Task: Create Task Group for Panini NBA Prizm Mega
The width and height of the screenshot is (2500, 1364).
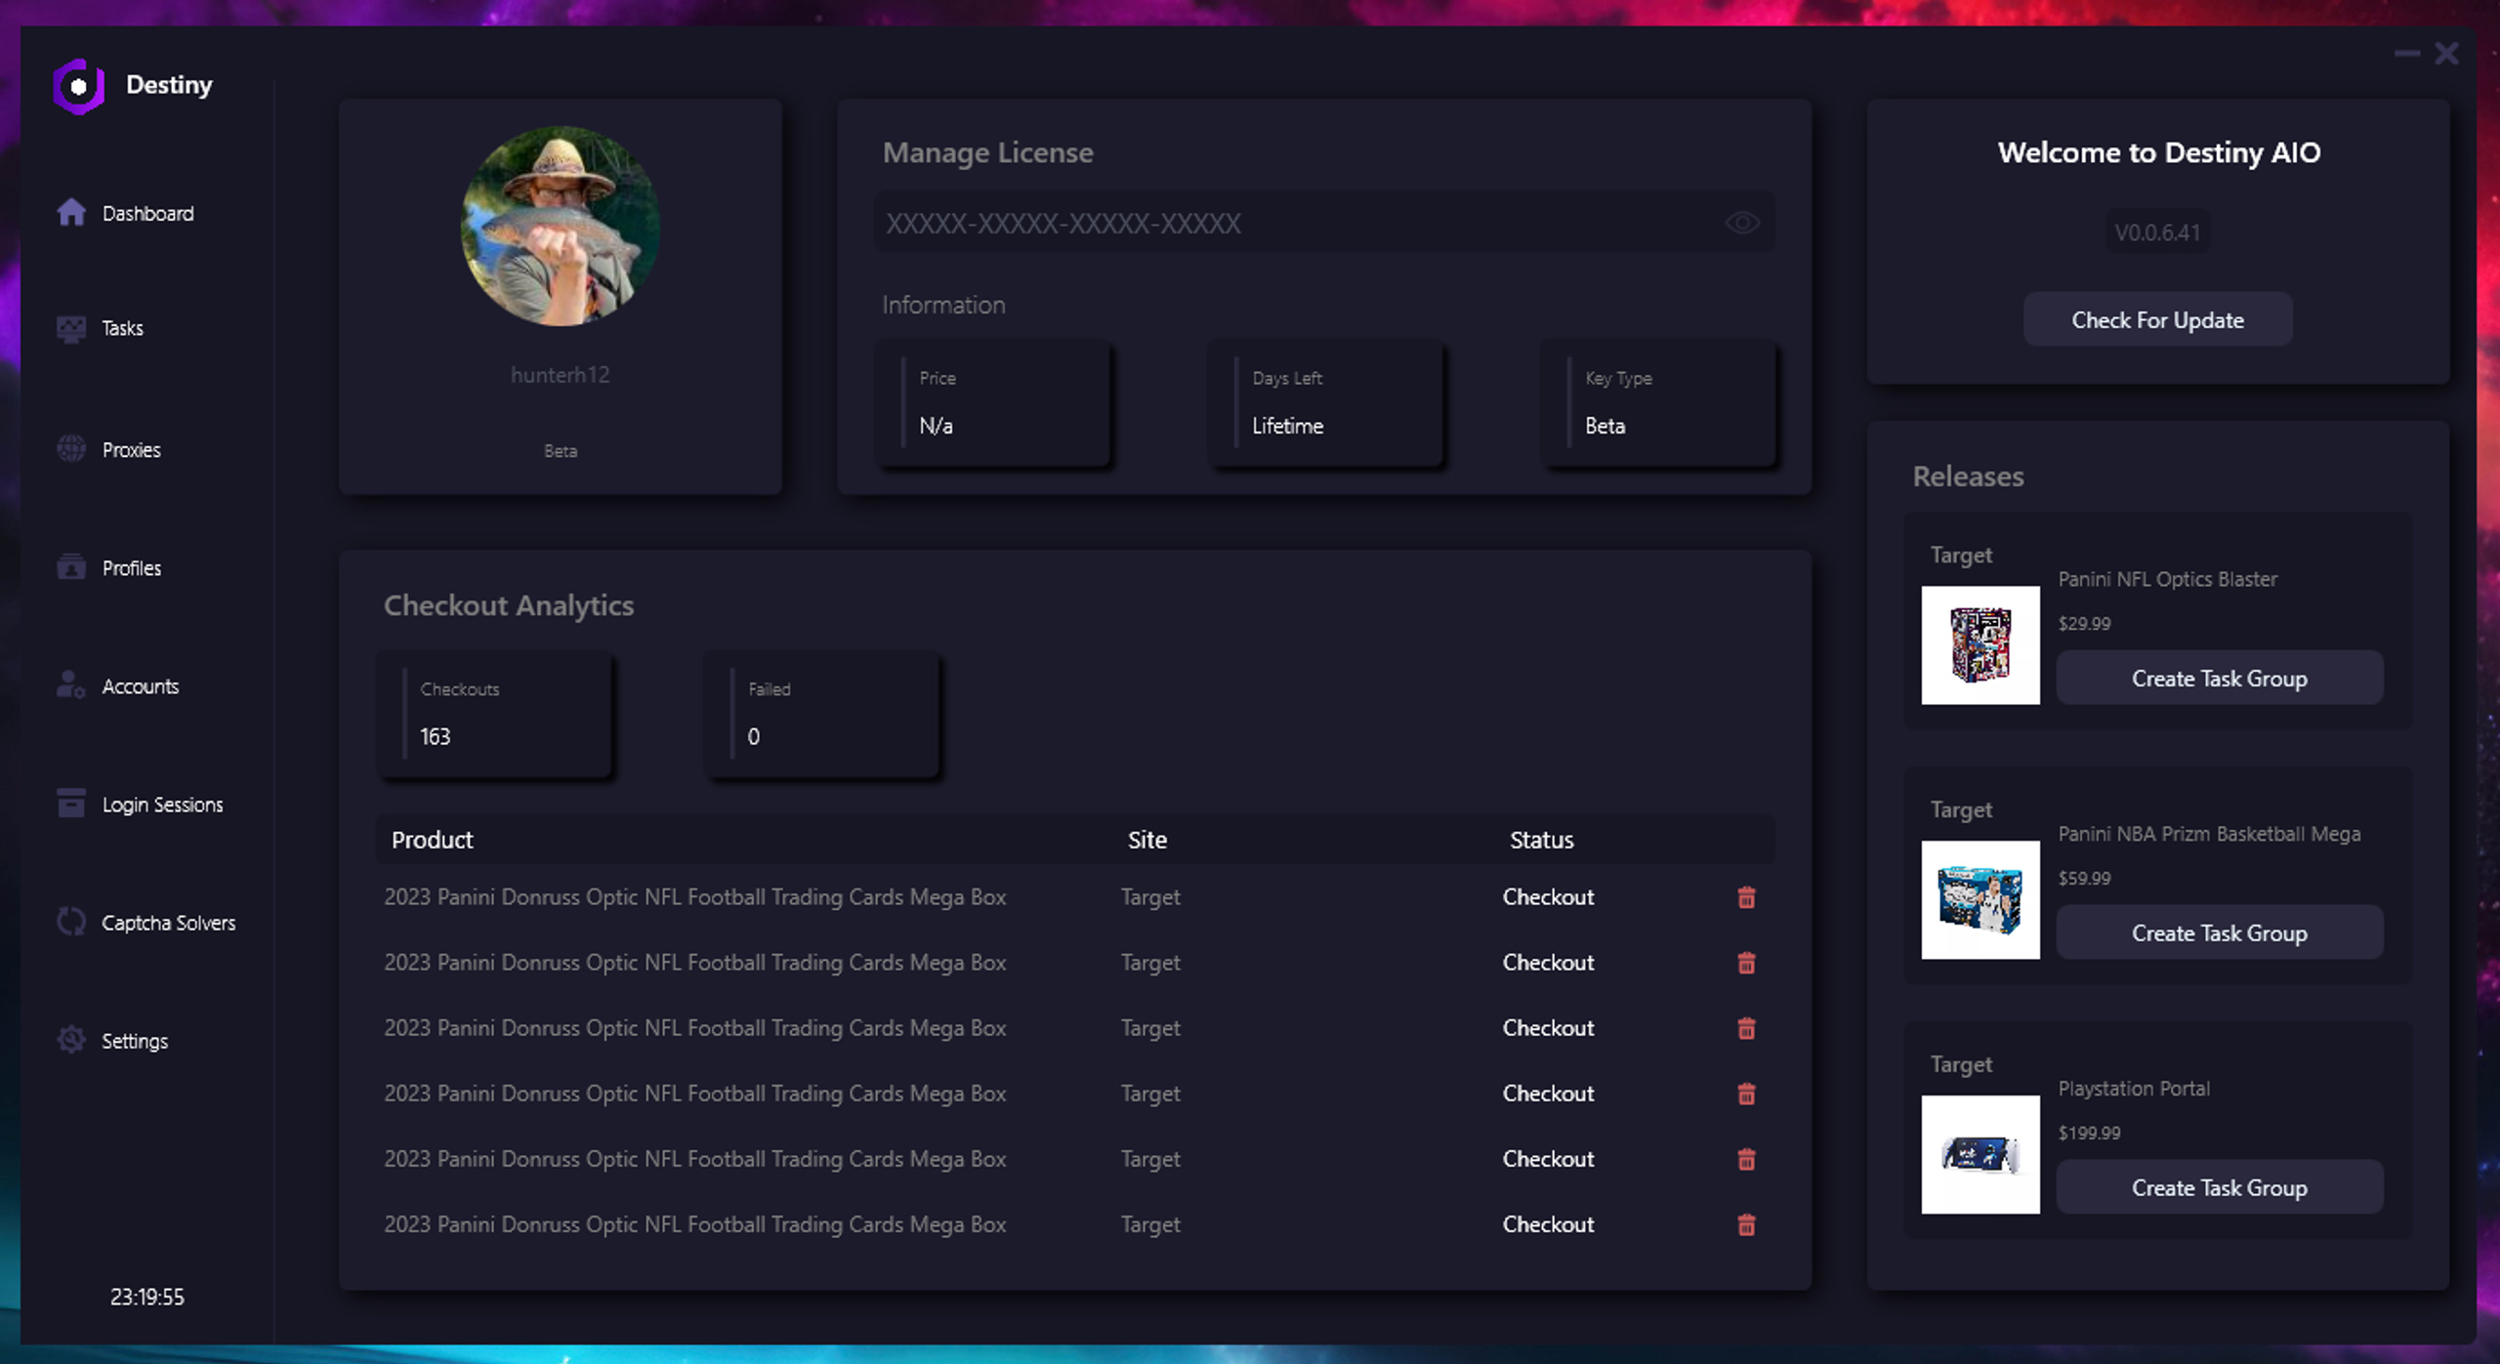Action: (x=2219, y=932)
